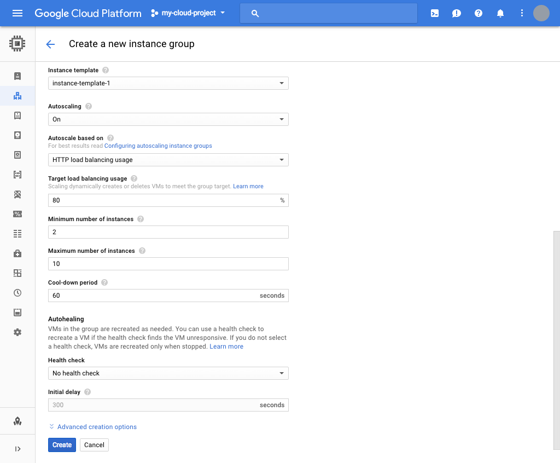Show help for Cool-down period
The height and width of the screenshot is (463, 560).
[104, 282]
